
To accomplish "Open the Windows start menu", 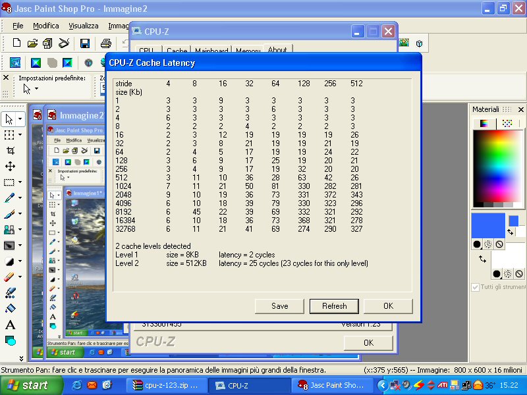I will [x=31, y=385].
